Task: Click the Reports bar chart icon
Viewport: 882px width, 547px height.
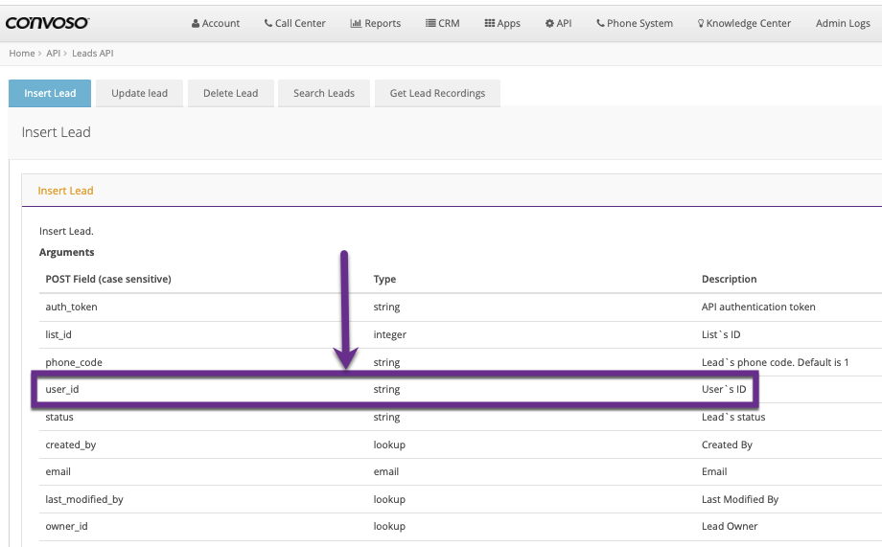Action: (356, 23)
